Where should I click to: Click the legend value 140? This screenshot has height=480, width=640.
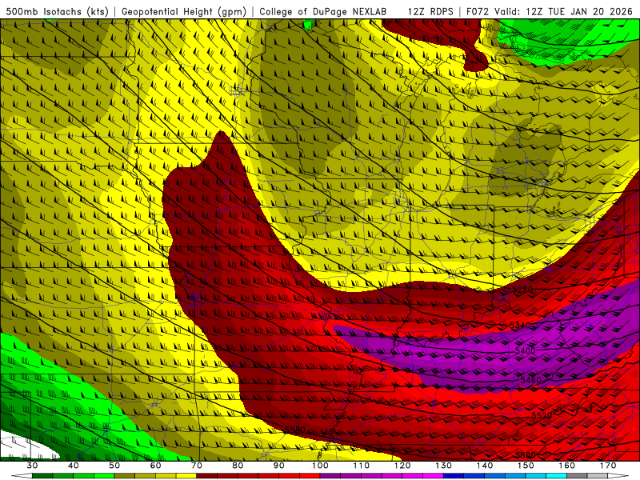pyautogui.click(x=485, y=466)
